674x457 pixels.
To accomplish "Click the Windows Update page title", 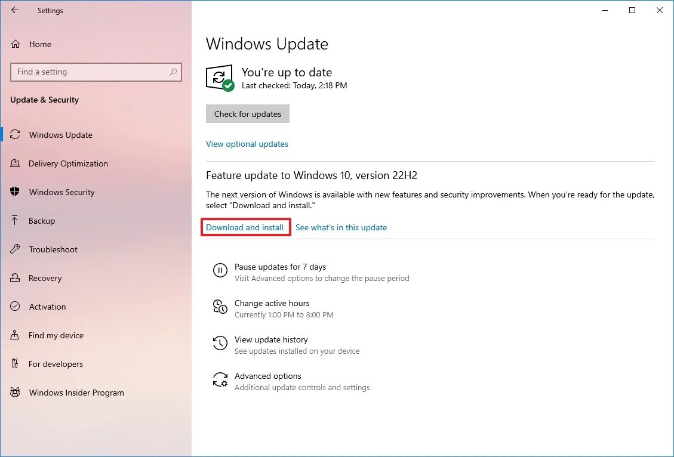I will [x=267, y=44].
